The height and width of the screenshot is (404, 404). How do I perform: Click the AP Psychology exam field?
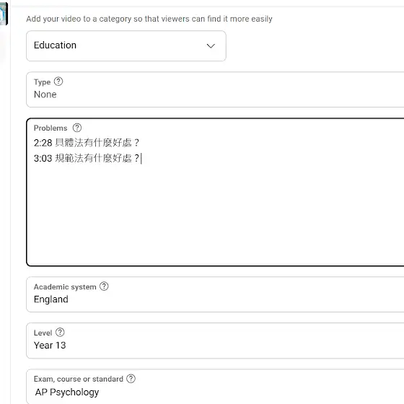215,387
